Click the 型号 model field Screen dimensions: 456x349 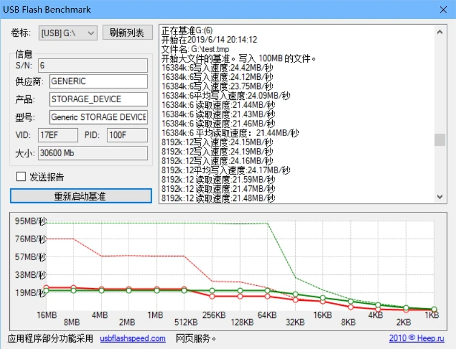pos(98,117)
